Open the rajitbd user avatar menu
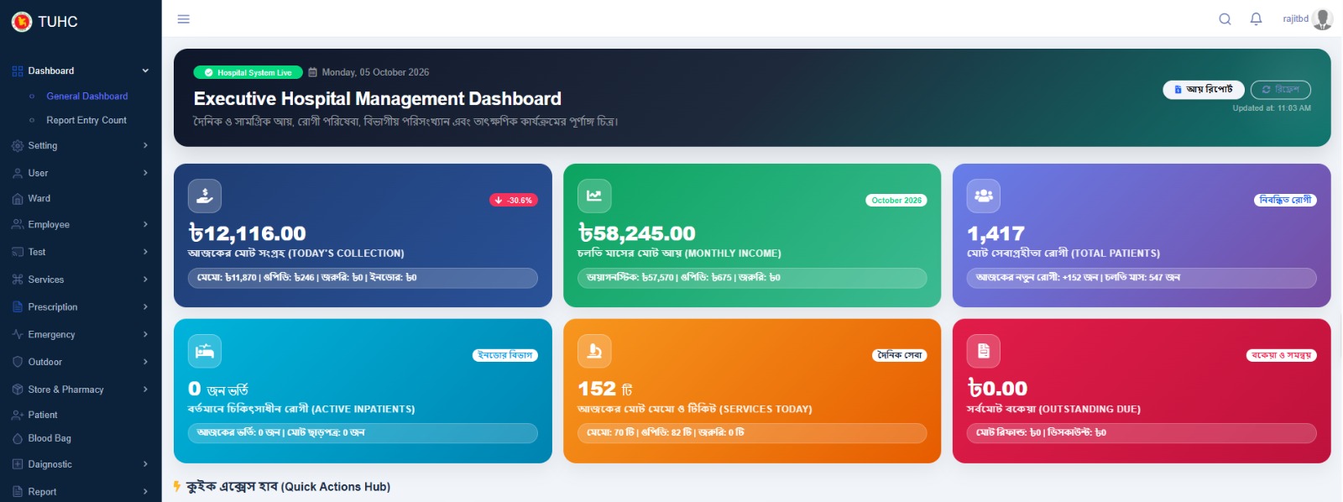Screen dimensions: 1343x502 [1323, 19]
